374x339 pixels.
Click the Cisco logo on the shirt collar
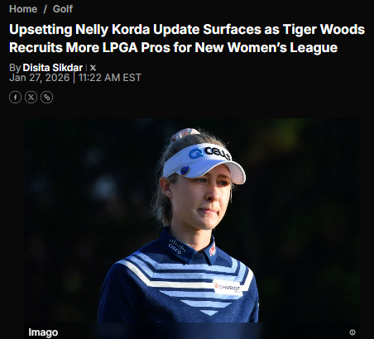tap(176, 246)
